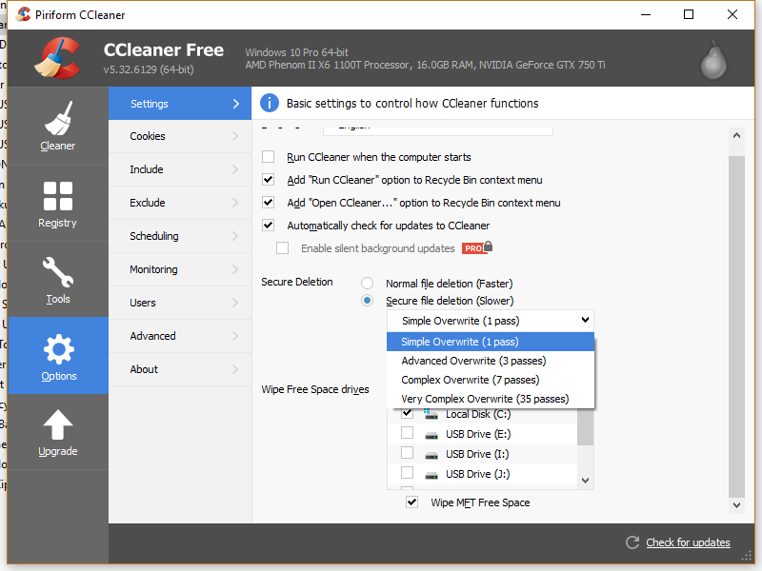Select Normal file deletion (Faster)
Image resolution: width=762 pixels, height=571 pixels.
click(367, 283)
